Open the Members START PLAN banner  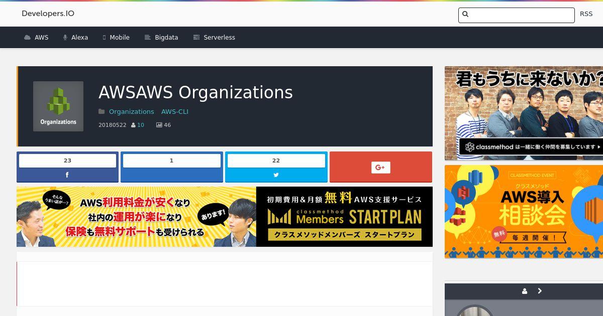[x=344, y=217]
